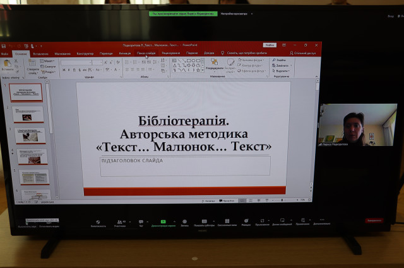Open Zoom Whiteboards icon
This screenshot has width=404, height=268.
282,220
